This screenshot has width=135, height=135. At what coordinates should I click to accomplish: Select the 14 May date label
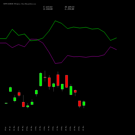[49, 128]
